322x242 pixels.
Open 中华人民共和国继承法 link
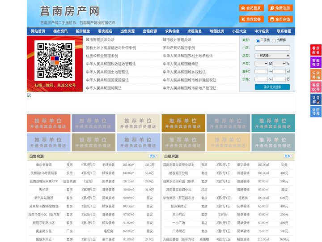point(181,64)
